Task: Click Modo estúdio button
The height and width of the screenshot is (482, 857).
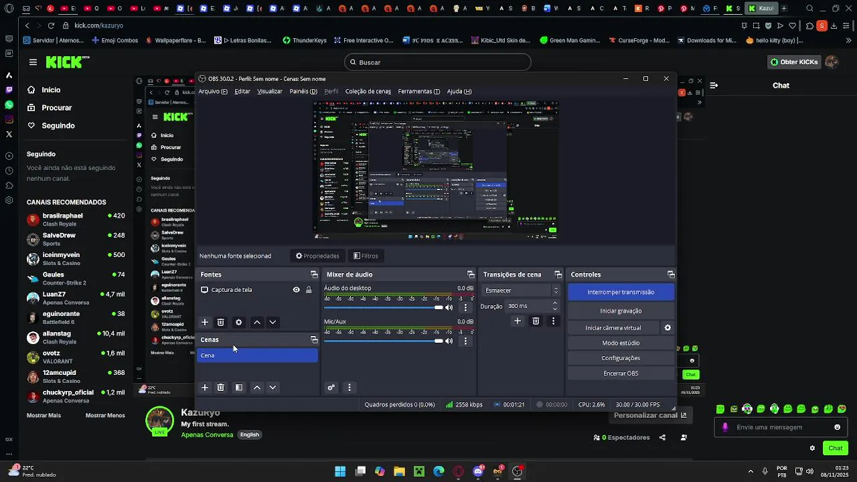Action: pos(621,343)
